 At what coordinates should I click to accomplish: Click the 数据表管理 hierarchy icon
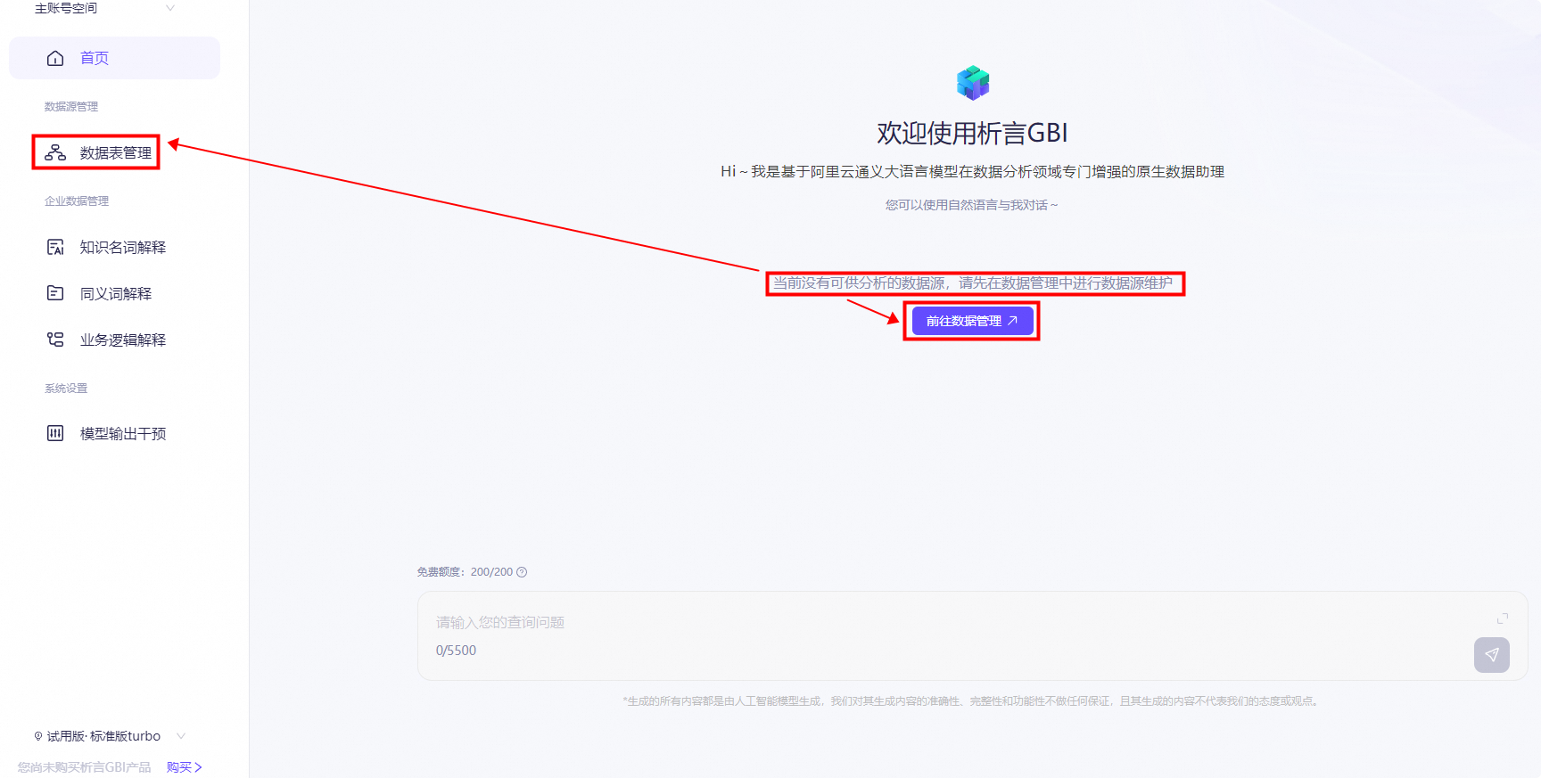pos(55,152)
